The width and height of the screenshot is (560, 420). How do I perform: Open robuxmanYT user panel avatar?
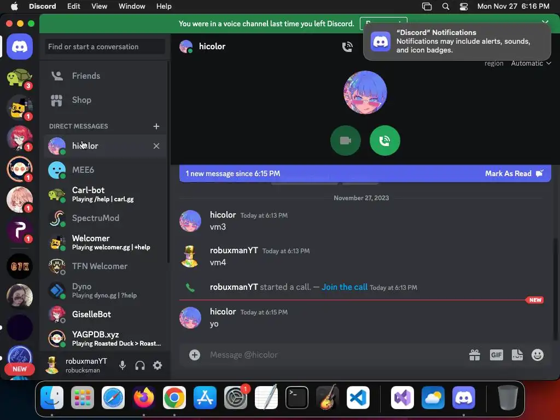point(52,365)
